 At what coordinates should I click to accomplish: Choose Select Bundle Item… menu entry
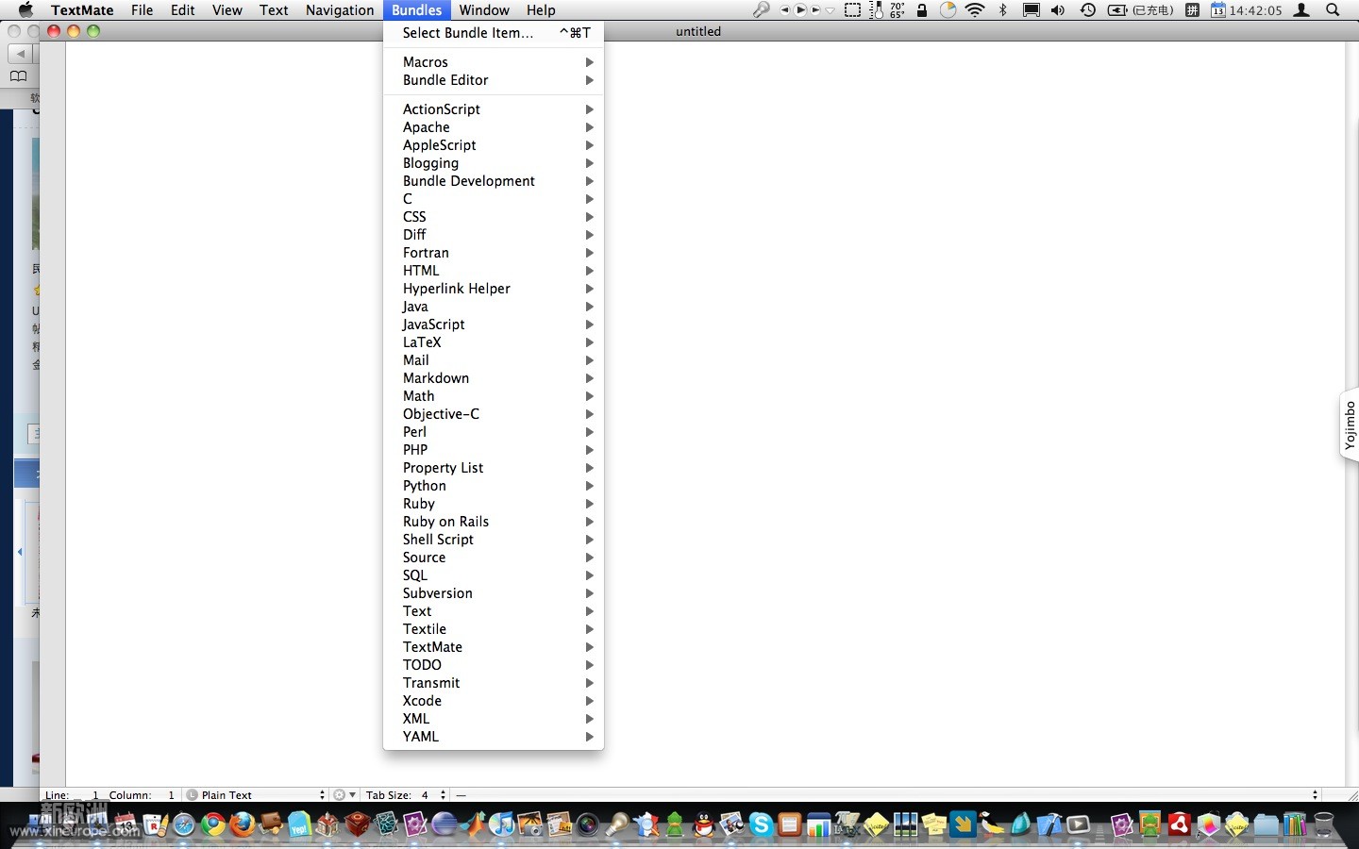pyautogui.click(x=494, y=33)
